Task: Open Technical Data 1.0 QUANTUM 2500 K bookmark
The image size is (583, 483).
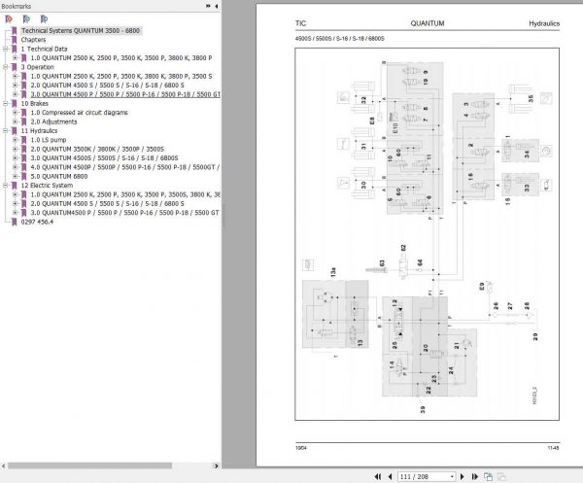Action: [x=121, y=57]
